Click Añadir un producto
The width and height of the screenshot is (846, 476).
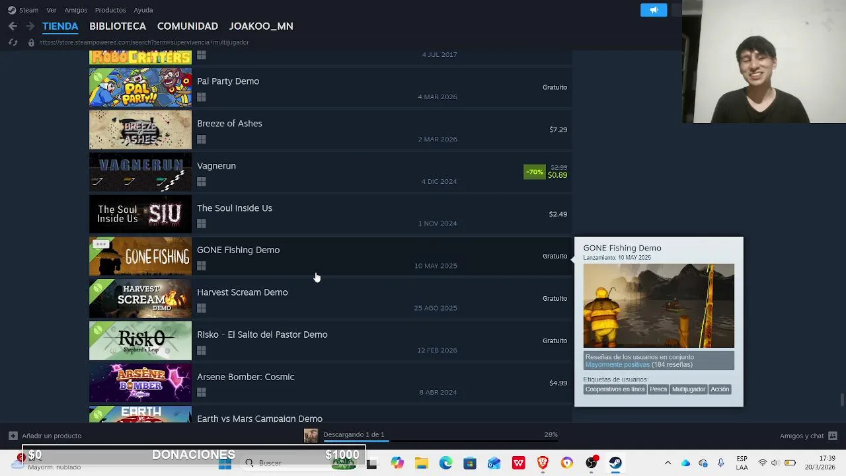click(x=45, y=436)
